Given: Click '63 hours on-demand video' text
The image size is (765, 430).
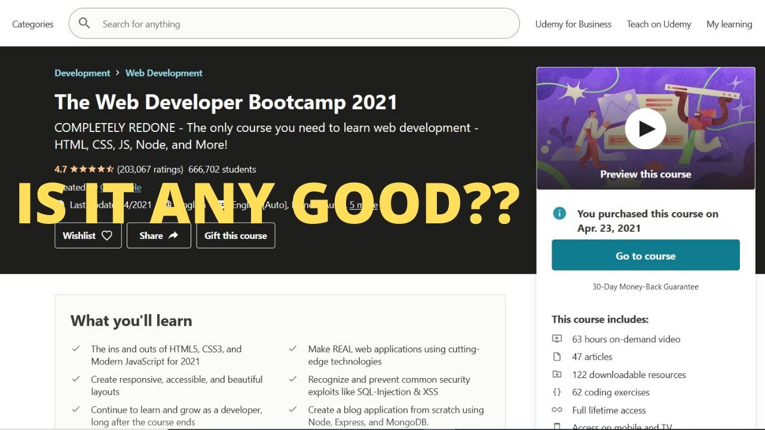Looking at the screenshot, I should pyautogui.click(x=626, y=339).
